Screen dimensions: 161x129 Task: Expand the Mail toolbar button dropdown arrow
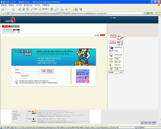click(59, 9)
